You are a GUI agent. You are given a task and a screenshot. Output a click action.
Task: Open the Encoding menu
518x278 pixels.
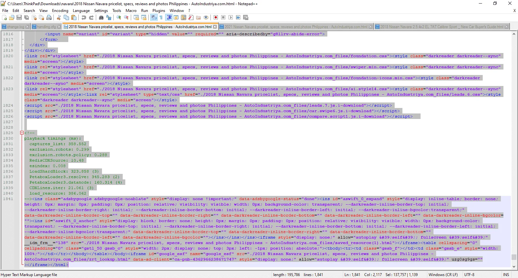pyautogui.click(x=60, y=11)
